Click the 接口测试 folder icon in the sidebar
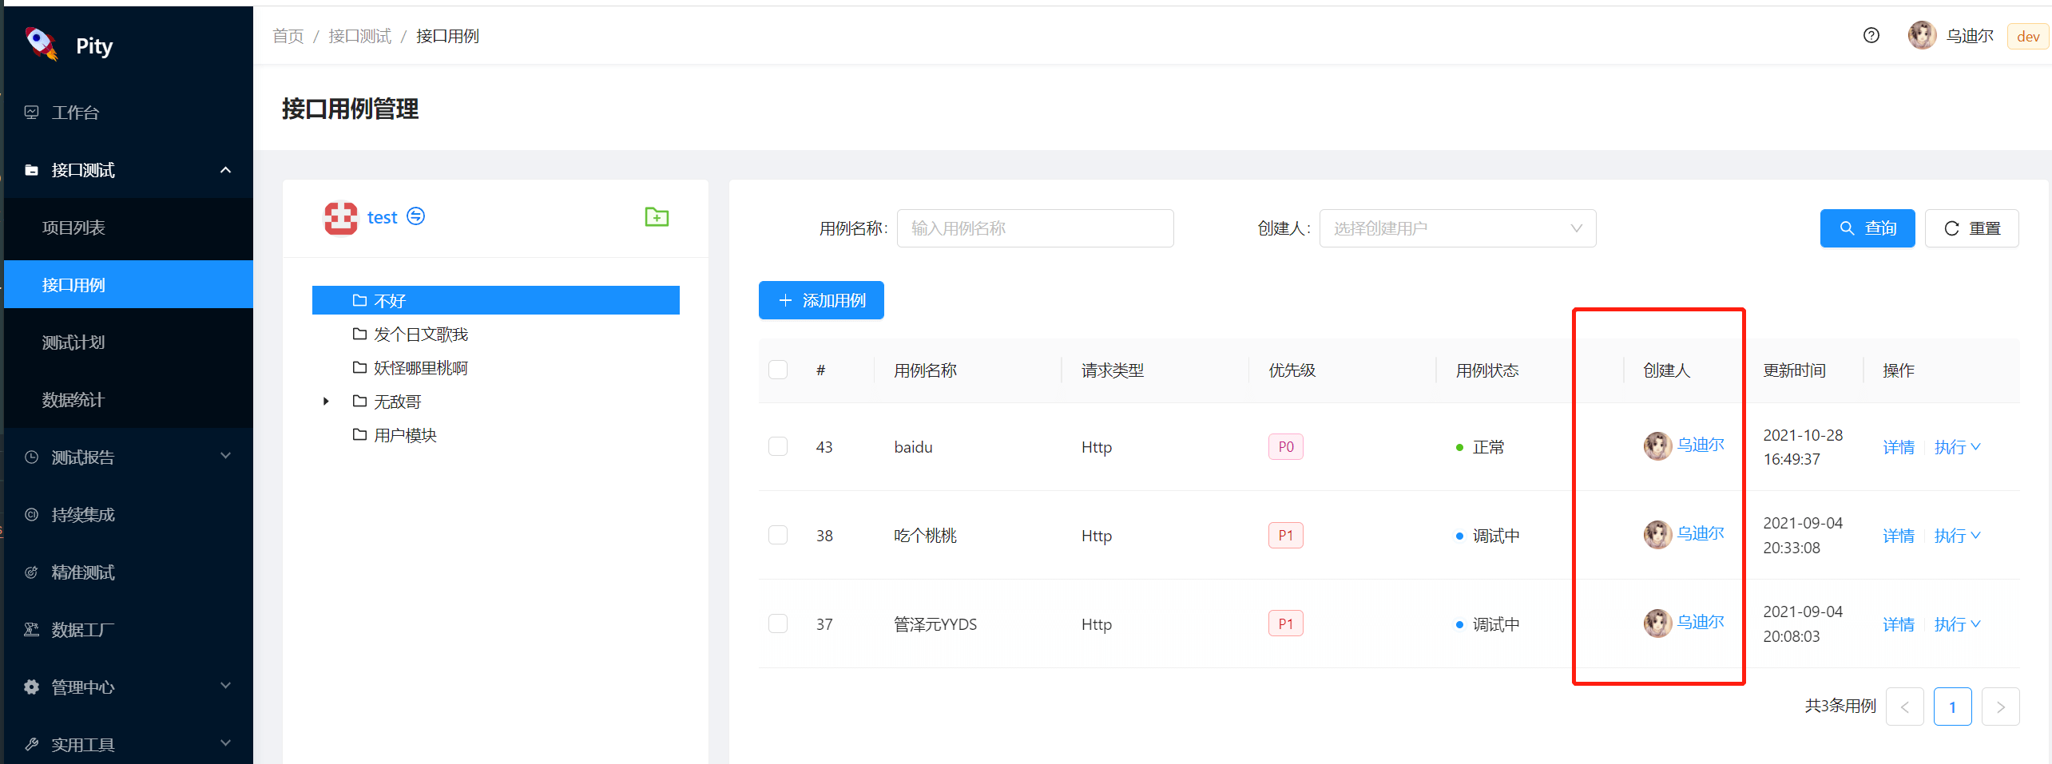The image size is (2052, 764). coord(32,170)
